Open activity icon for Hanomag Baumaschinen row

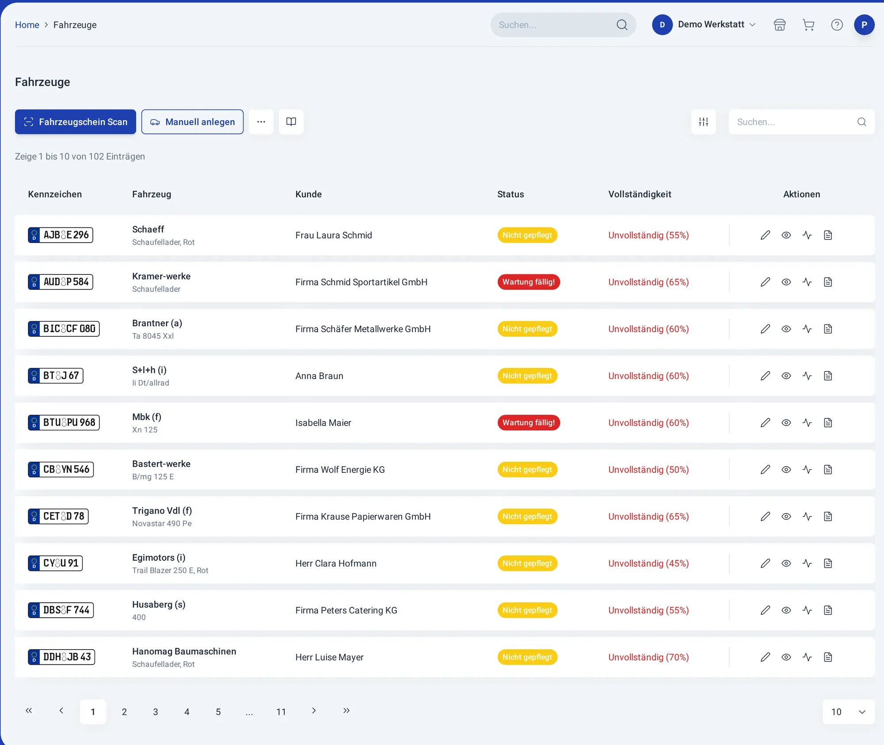point(807,657)
